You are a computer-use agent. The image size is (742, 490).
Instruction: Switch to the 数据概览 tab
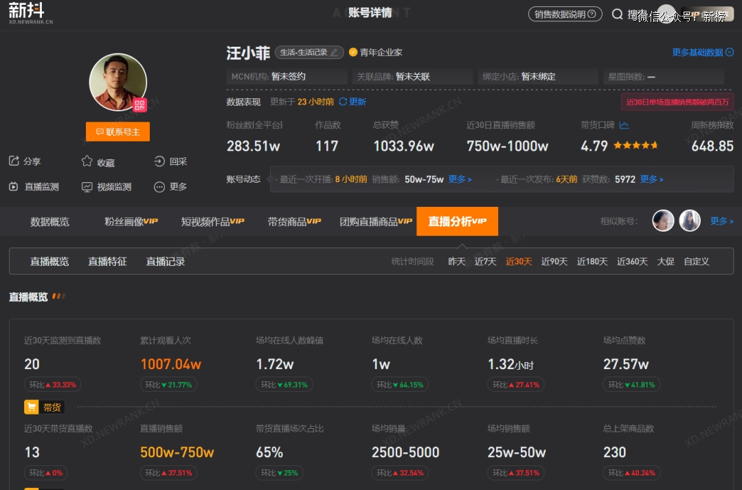tap(49, 221)
